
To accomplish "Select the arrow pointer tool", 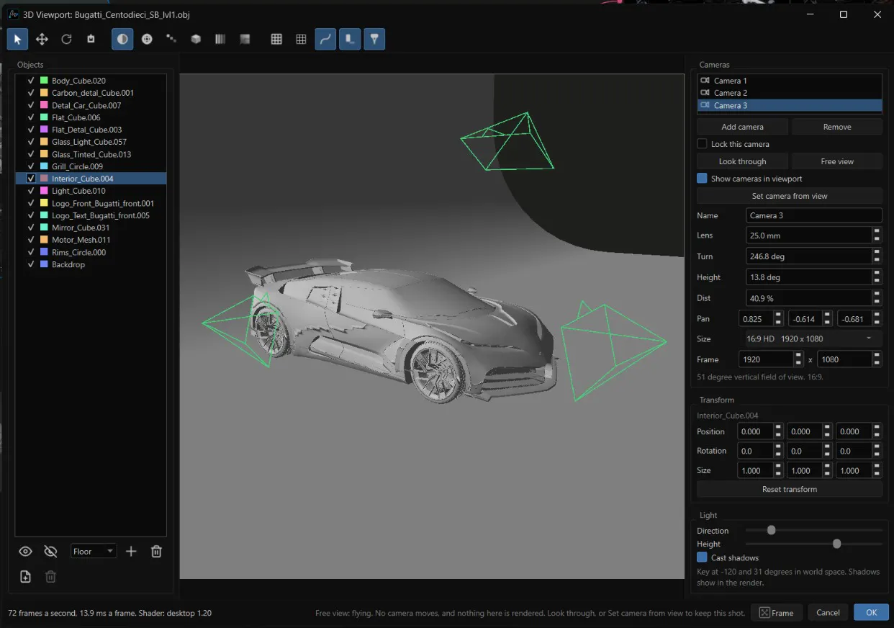I will (18, 39).
